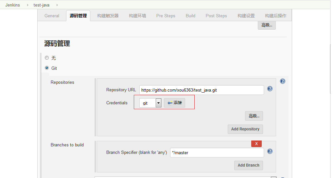
Task: Open help for Repository URL
Action: pos(270,89)
